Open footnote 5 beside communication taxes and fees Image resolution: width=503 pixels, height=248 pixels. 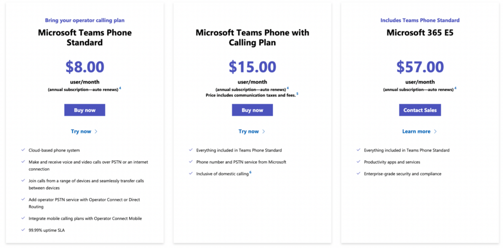297,93
